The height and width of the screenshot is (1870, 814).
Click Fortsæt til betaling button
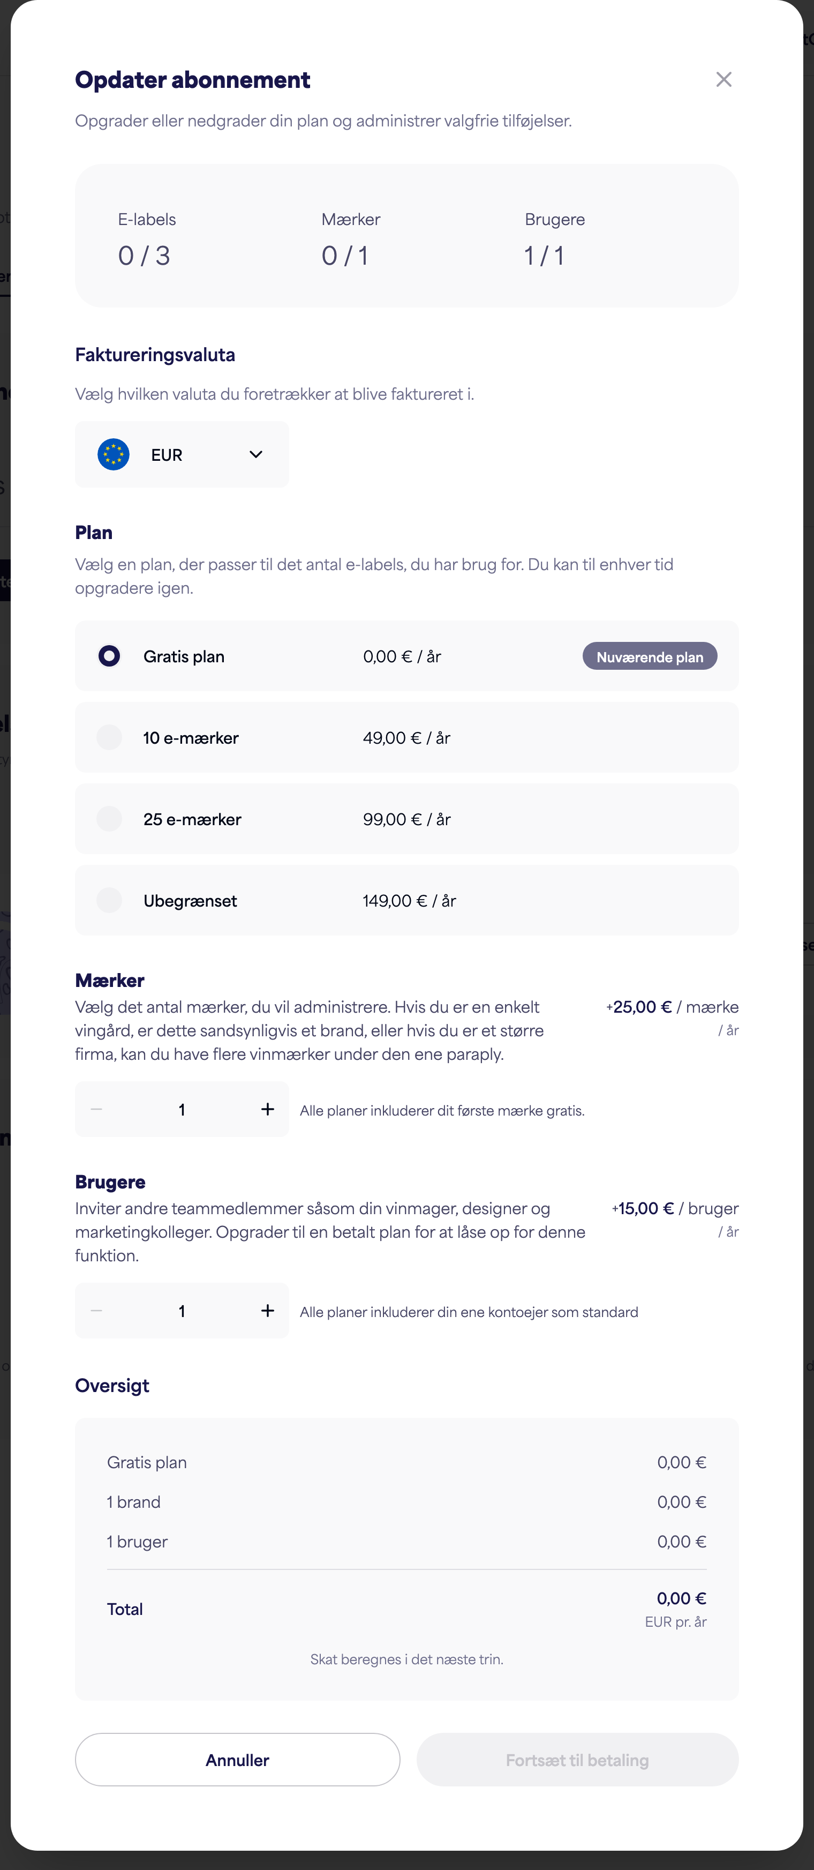[577, 1759]
